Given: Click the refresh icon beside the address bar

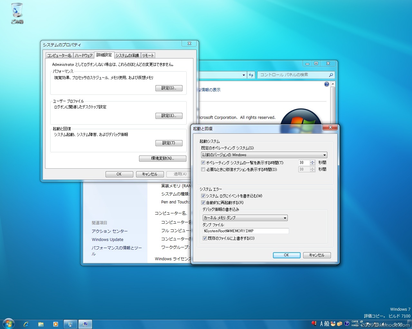Looking at the screenshot, I should pyautogui.click(x=251, y=75).
